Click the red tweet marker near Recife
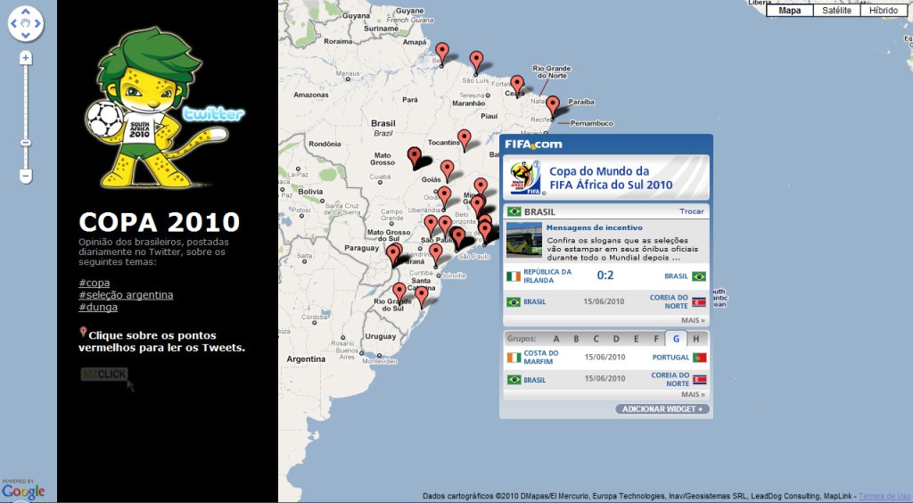Image resolution: width=913 pixels, height=503 pixels. tap(553, 104)
